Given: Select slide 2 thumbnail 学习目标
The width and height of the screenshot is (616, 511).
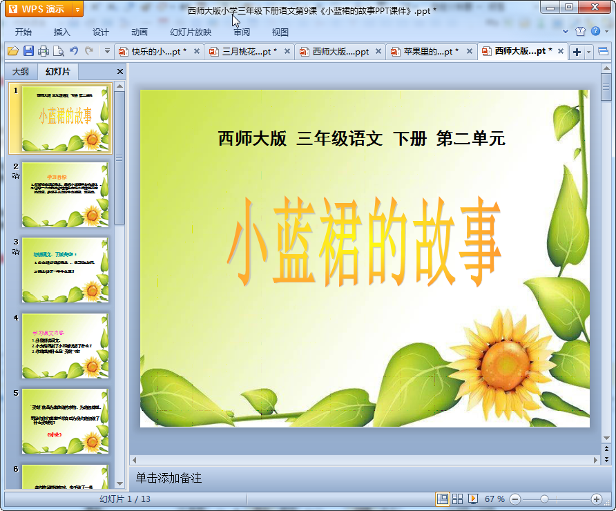Looking at the screenshot, I should click(65, 195).
